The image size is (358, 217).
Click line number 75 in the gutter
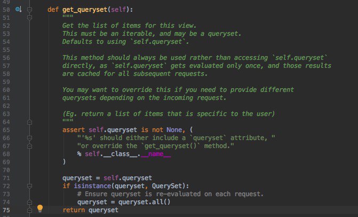tap(6, 210)
